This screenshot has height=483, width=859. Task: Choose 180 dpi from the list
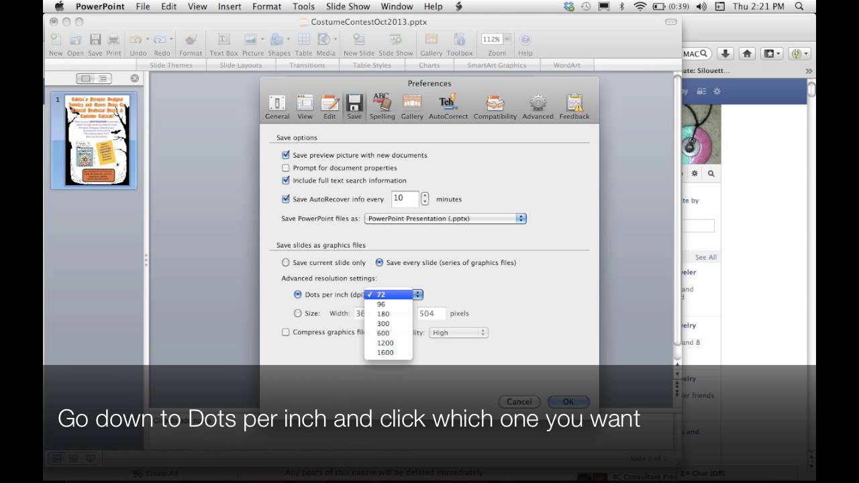[388, 314]
